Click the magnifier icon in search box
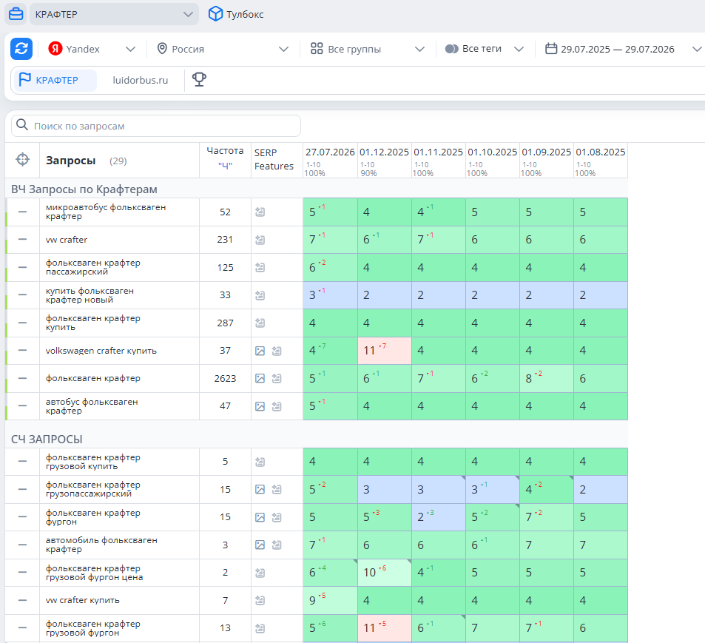The width and height of the screenshot is (705, 643). click(22, 125)
